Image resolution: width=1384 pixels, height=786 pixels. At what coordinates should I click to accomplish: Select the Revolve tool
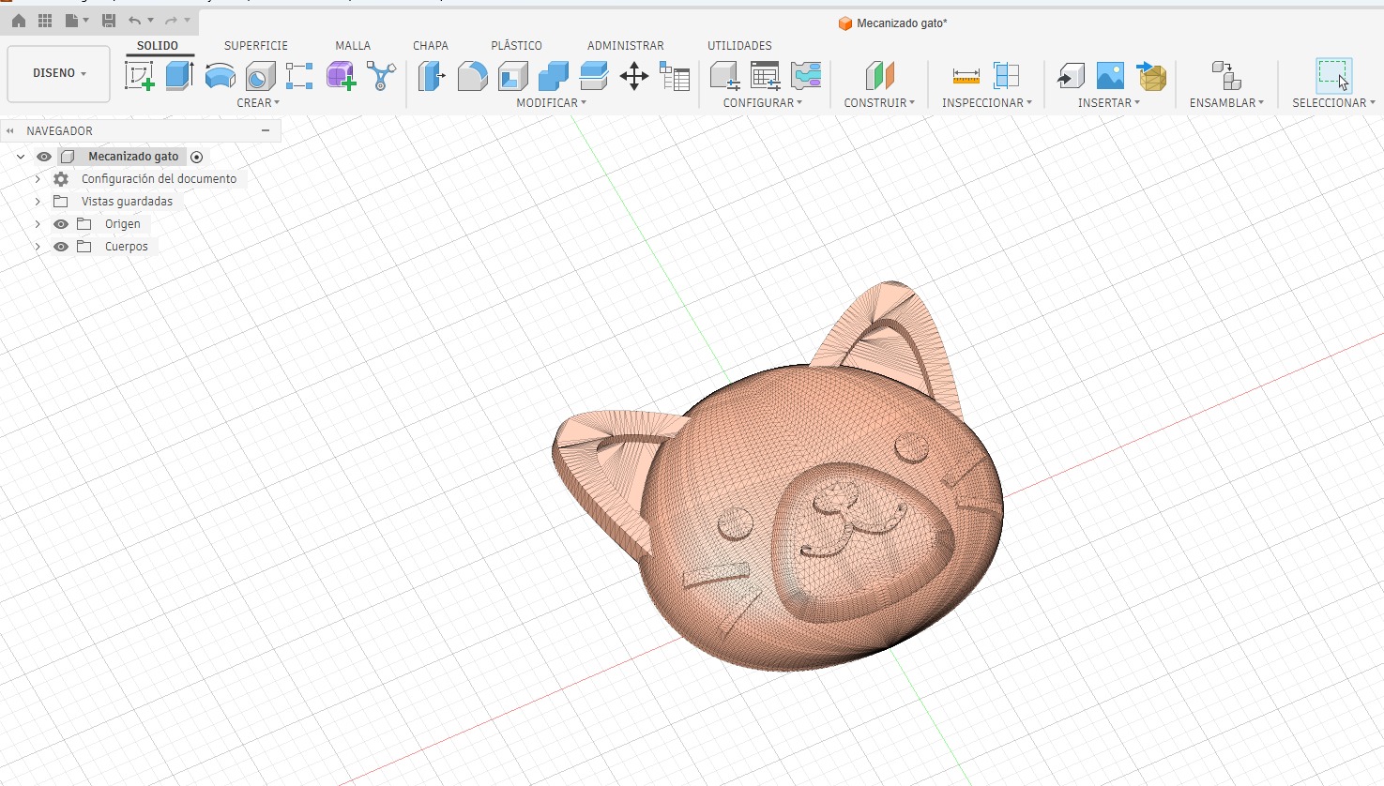(x=220, y=76)
